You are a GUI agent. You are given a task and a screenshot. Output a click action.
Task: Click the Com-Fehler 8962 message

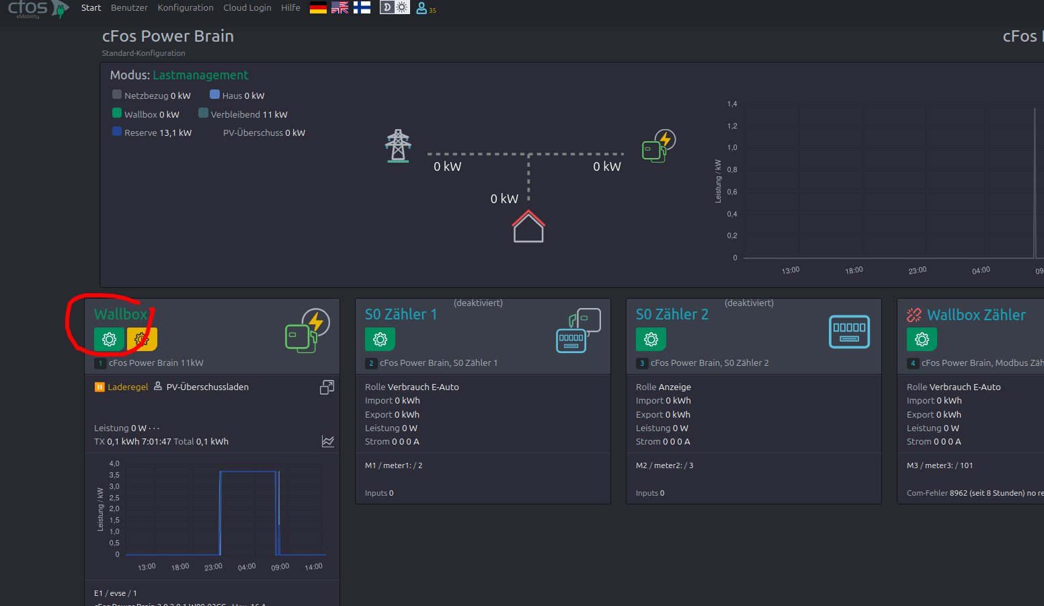tap(975, 493)
